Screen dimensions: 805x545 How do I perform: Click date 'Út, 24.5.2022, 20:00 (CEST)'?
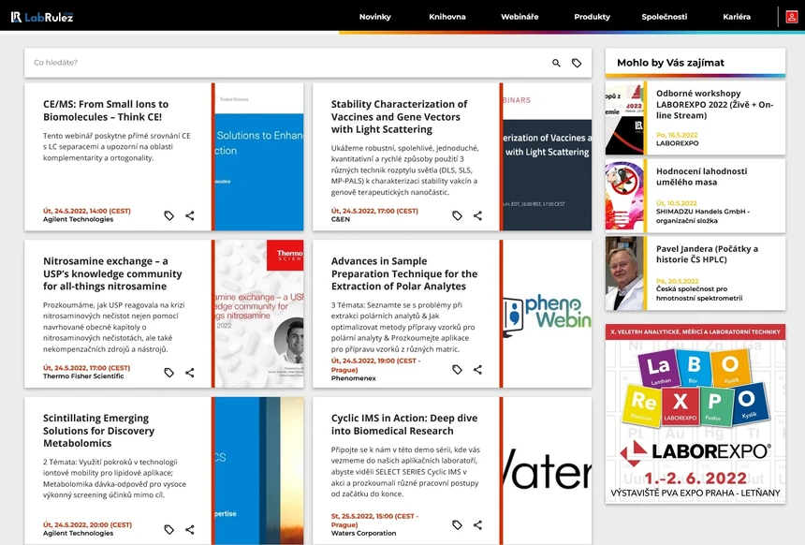[87, 525]
